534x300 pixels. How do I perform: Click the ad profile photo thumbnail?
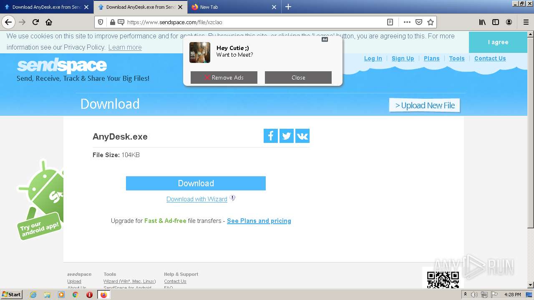click(200, 52)
